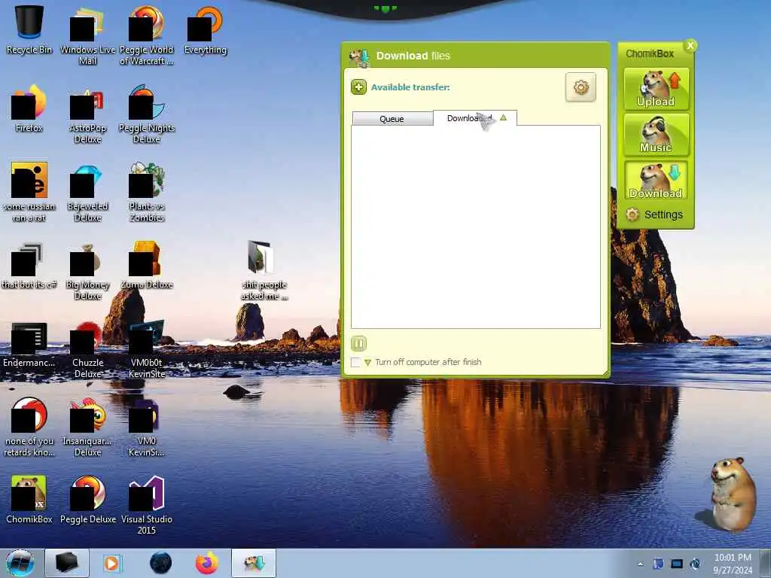Select the Big Money Deluxe desktop icon
This screenshot has height=578, width=771.
tap(87, 270)
